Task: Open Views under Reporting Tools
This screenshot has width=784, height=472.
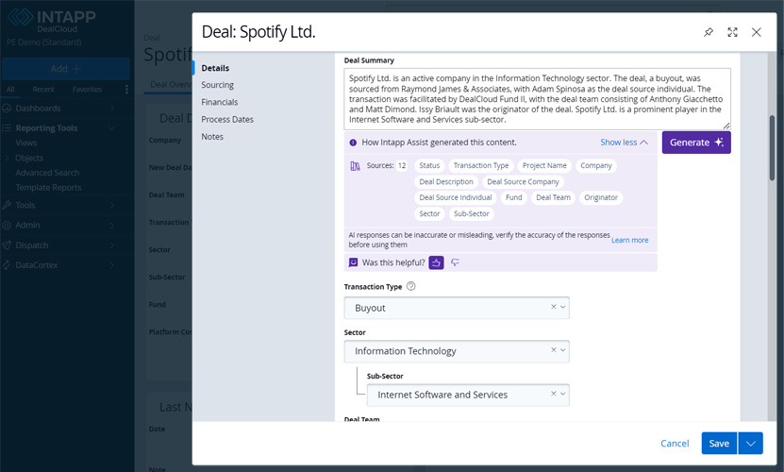Action: tap(26, 143)
